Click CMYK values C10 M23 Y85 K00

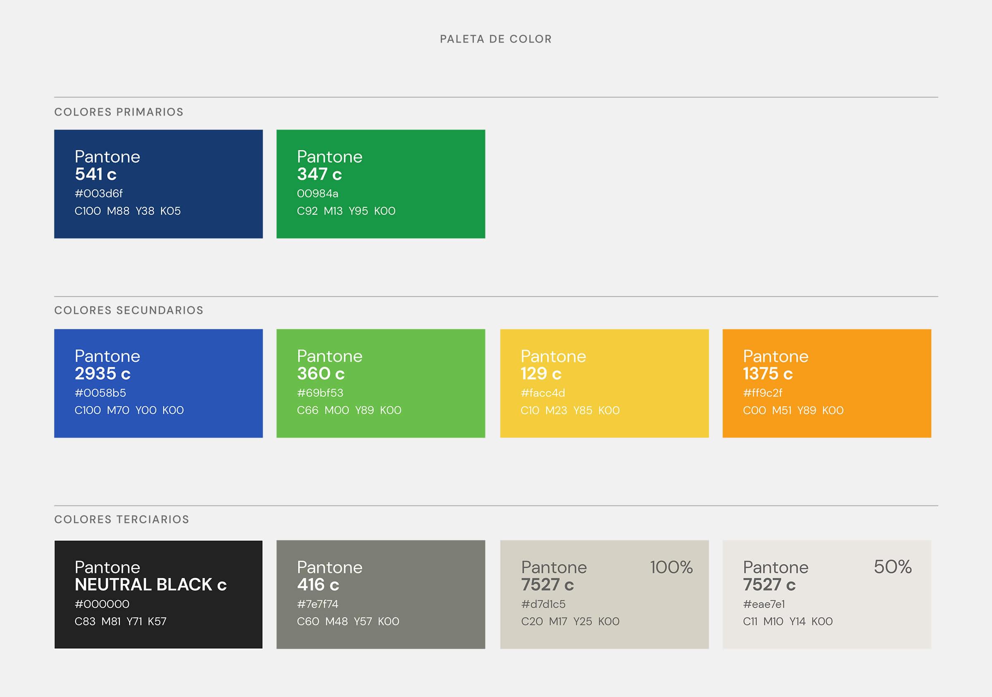point(570,410)
